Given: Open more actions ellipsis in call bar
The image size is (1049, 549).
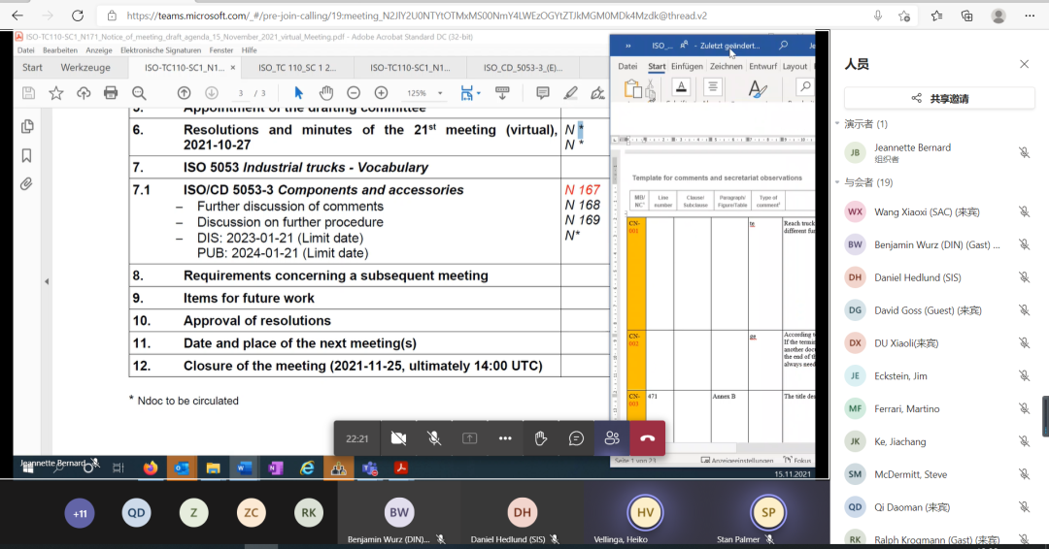Looking at the screenshot, I should coord(505,438).
